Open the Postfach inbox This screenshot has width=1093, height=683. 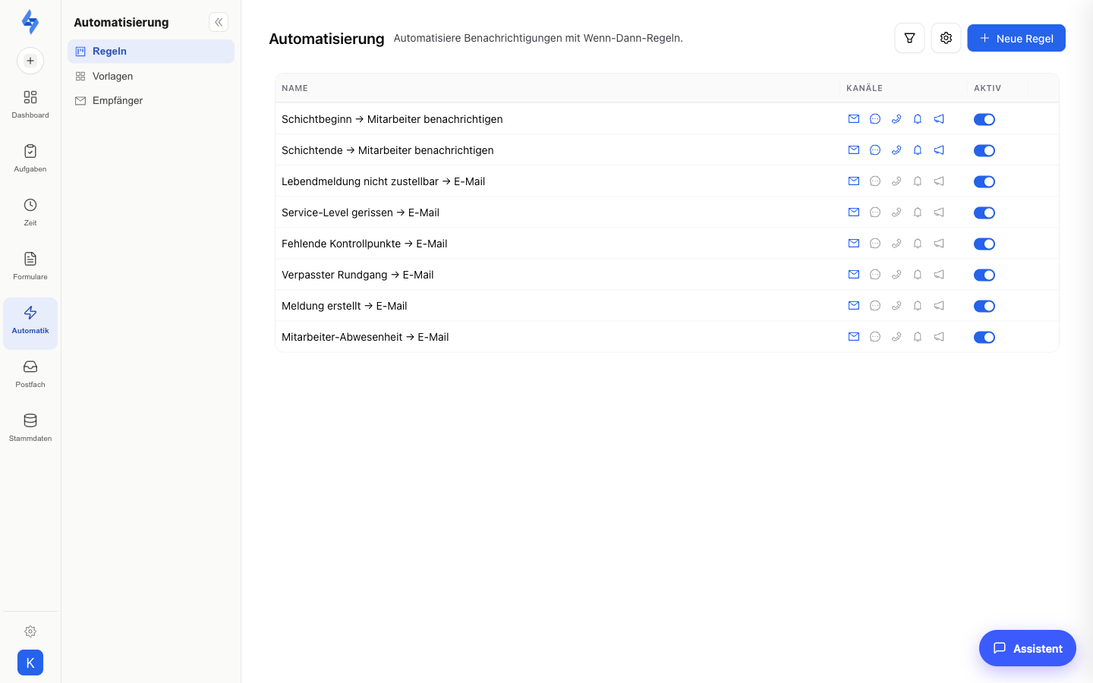pos(30,374)
